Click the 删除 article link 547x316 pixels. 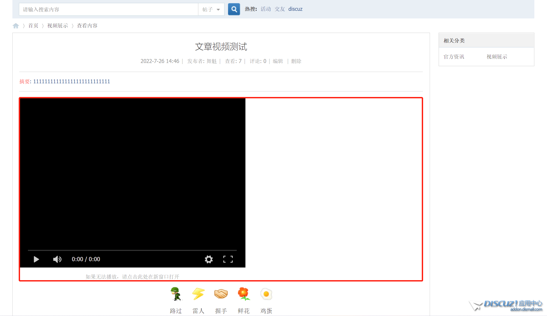296,61
